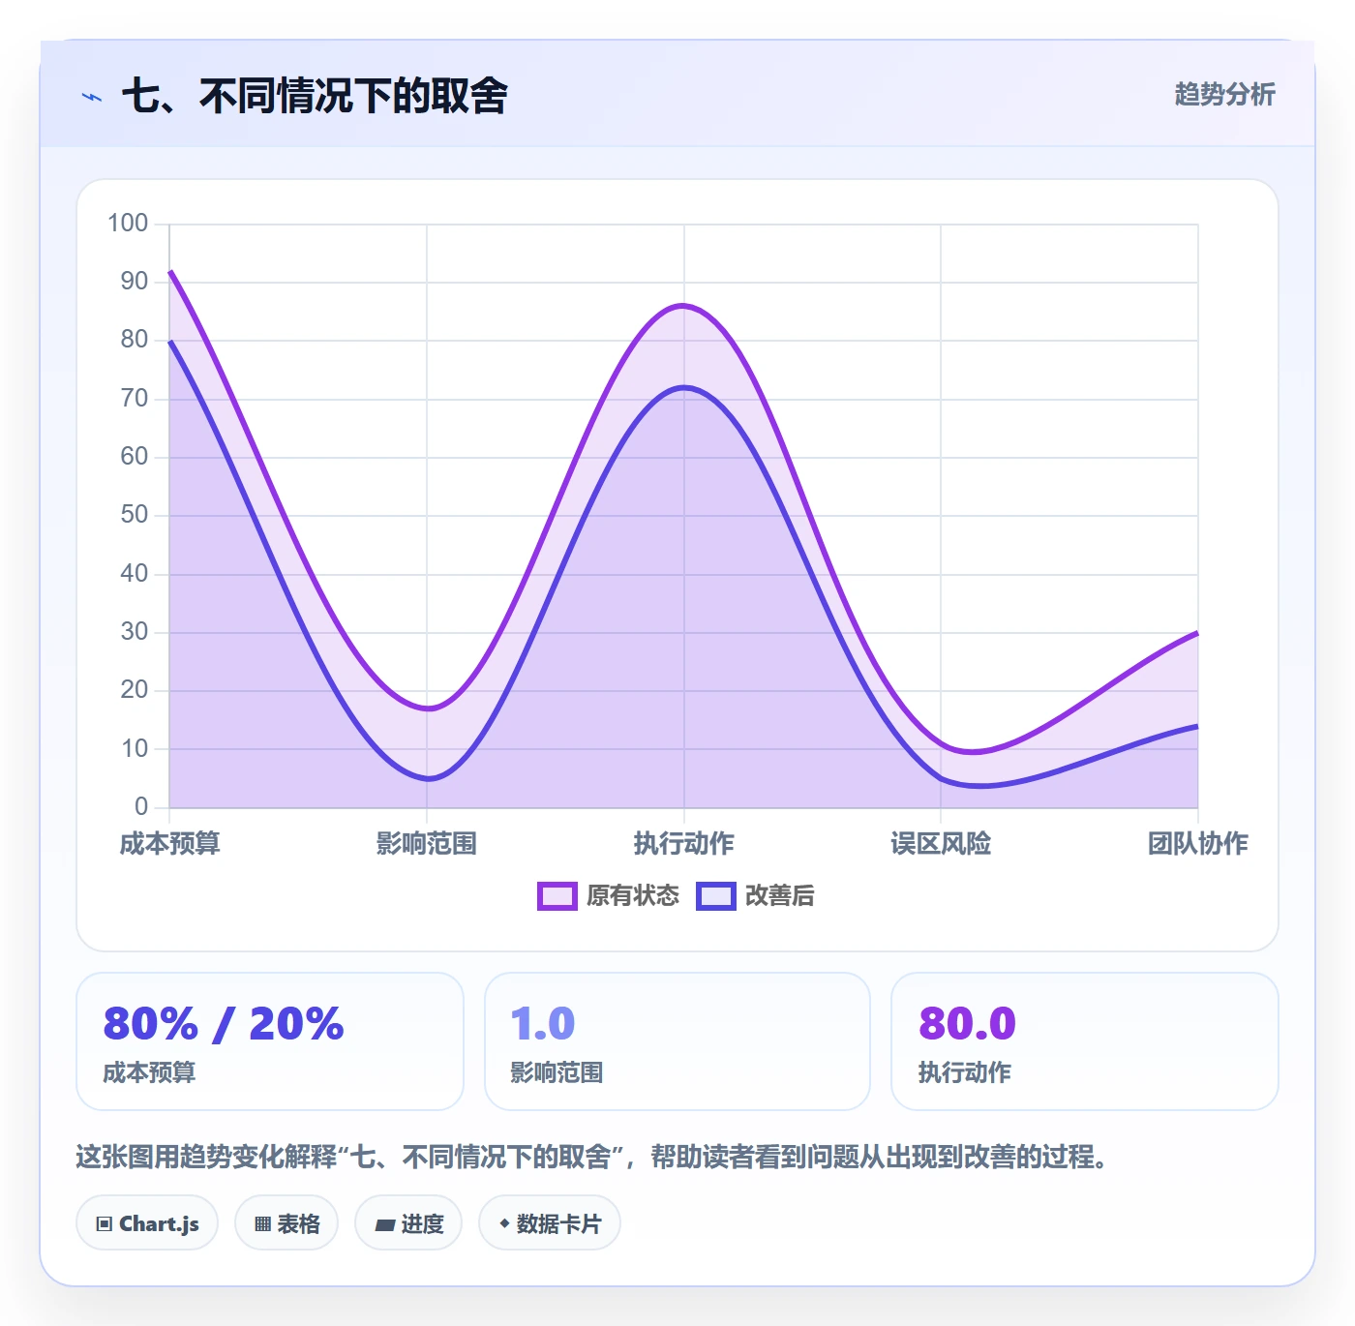Click the 原有状态 peak point at 执行动作
This screenshot has width=1355, height=1326.
click(684, 306)
